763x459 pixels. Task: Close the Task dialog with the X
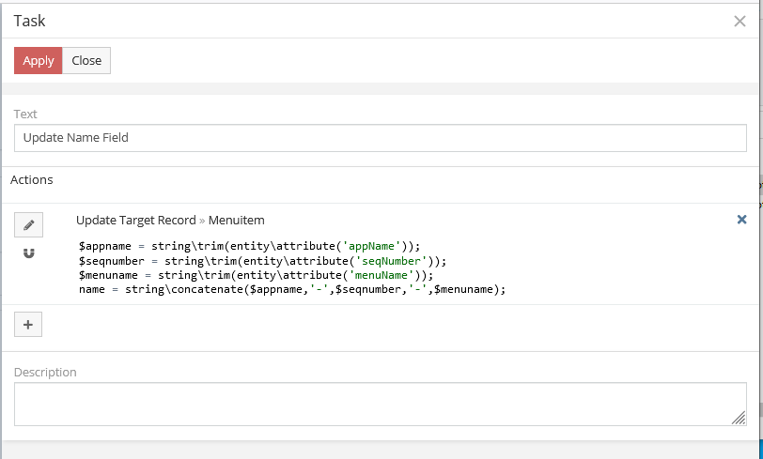point(740,21)
